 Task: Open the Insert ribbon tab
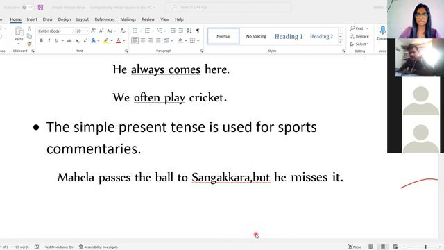[32, 19]
